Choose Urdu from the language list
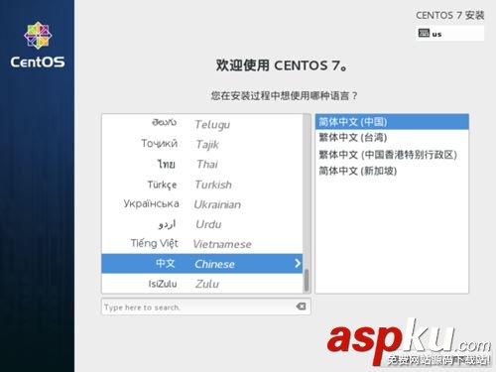496x372 pixels. (x=202, y=224)
